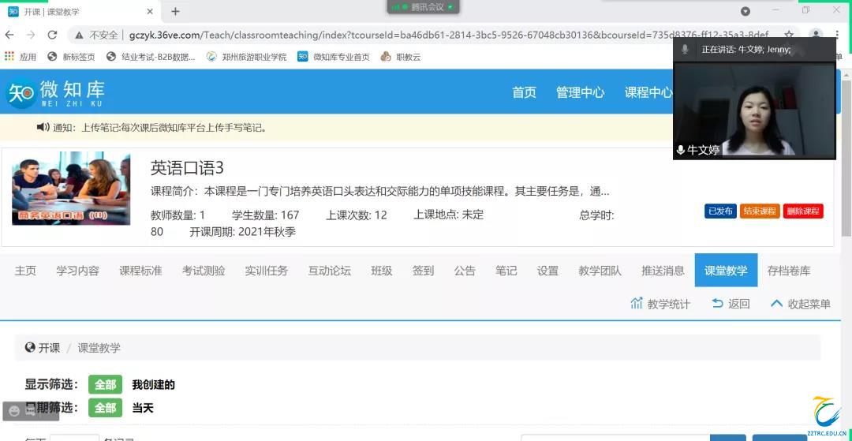The image size is (852, 441).
Task: Switch to the 签到 tab
Action: [x=423, y=271]
